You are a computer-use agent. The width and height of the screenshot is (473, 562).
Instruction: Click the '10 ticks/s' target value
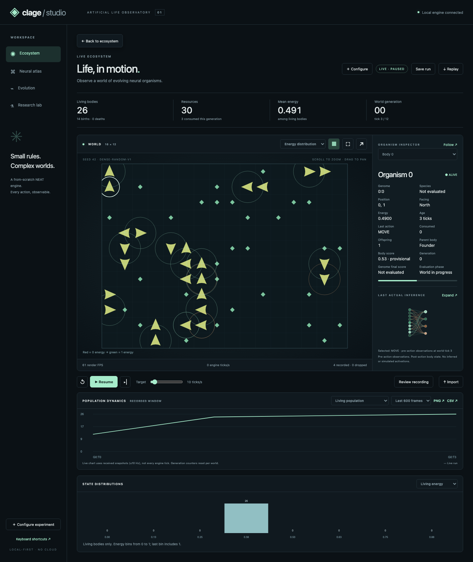click(194, 382)
